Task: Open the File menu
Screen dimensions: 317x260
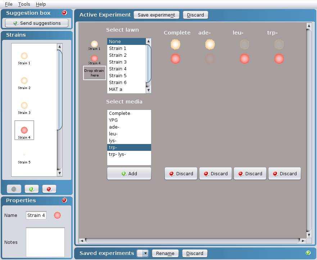Action: click(x=9, y=4)
